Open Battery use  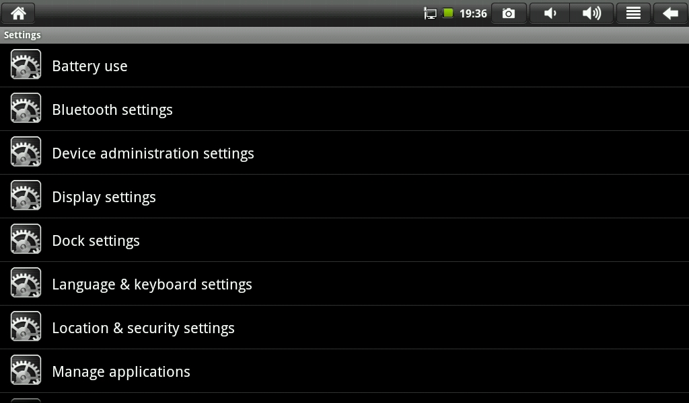[89, 66]
